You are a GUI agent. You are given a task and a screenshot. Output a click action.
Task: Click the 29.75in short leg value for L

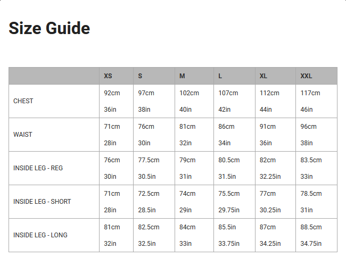point(229,210)
